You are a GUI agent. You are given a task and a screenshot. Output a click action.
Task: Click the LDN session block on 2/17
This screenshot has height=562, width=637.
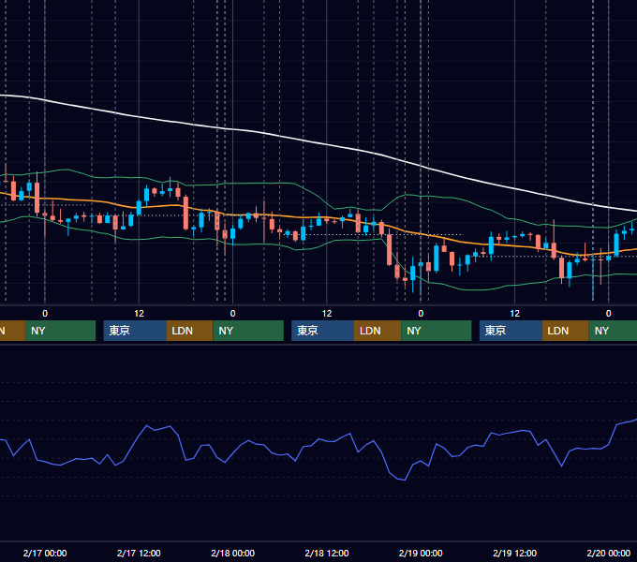190,331
